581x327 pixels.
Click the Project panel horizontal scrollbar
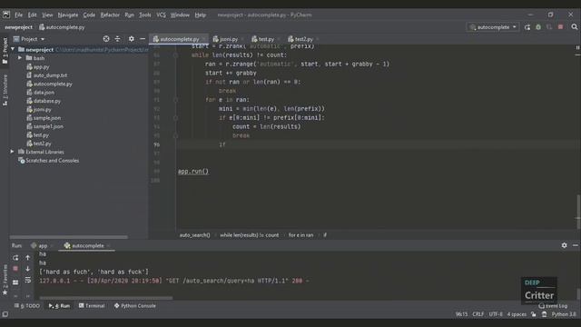tap(69, 237)
